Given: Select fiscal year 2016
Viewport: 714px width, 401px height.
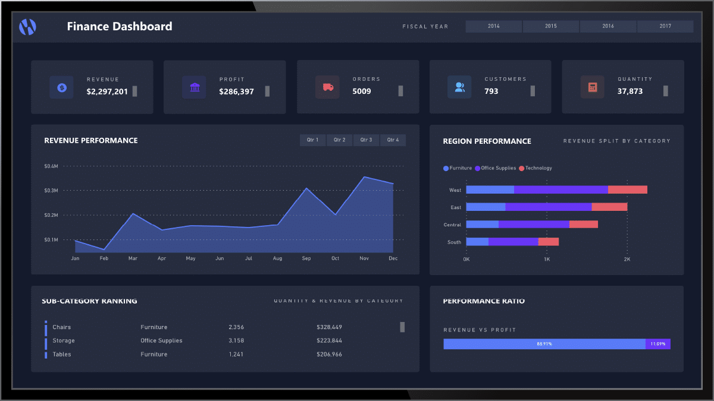Looking at the screenshot, I should pos(607,26).
